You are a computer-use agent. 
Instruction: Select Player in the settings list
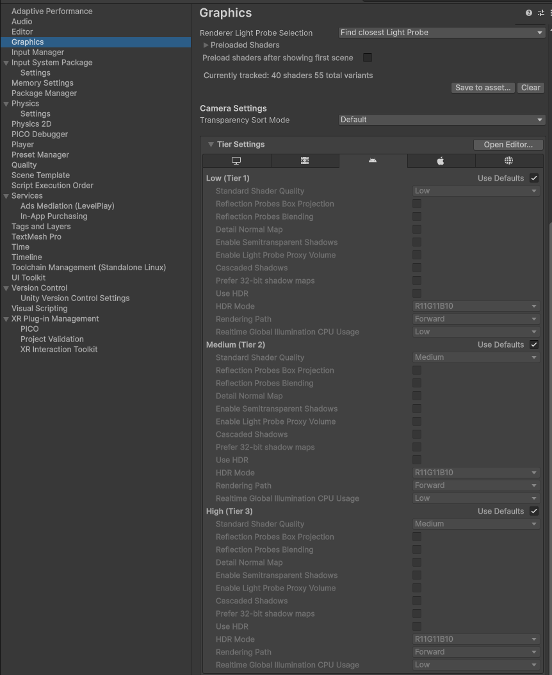[x=23, y=144]
